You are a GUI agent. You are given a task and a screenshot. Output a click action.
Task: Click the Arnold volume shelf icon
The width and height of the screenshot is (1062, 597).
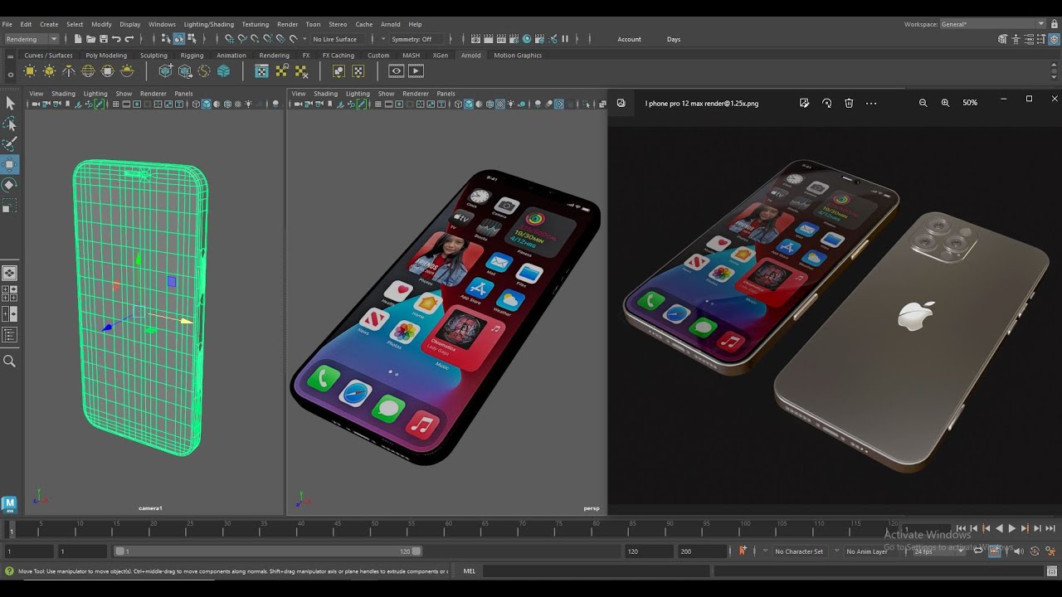point(223,71)
